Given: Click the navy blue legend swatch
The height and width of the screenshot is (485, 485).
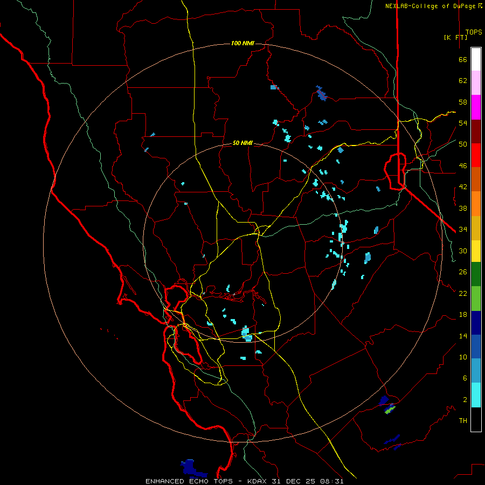Looking at the screenshot, I should tap(476, 323).
